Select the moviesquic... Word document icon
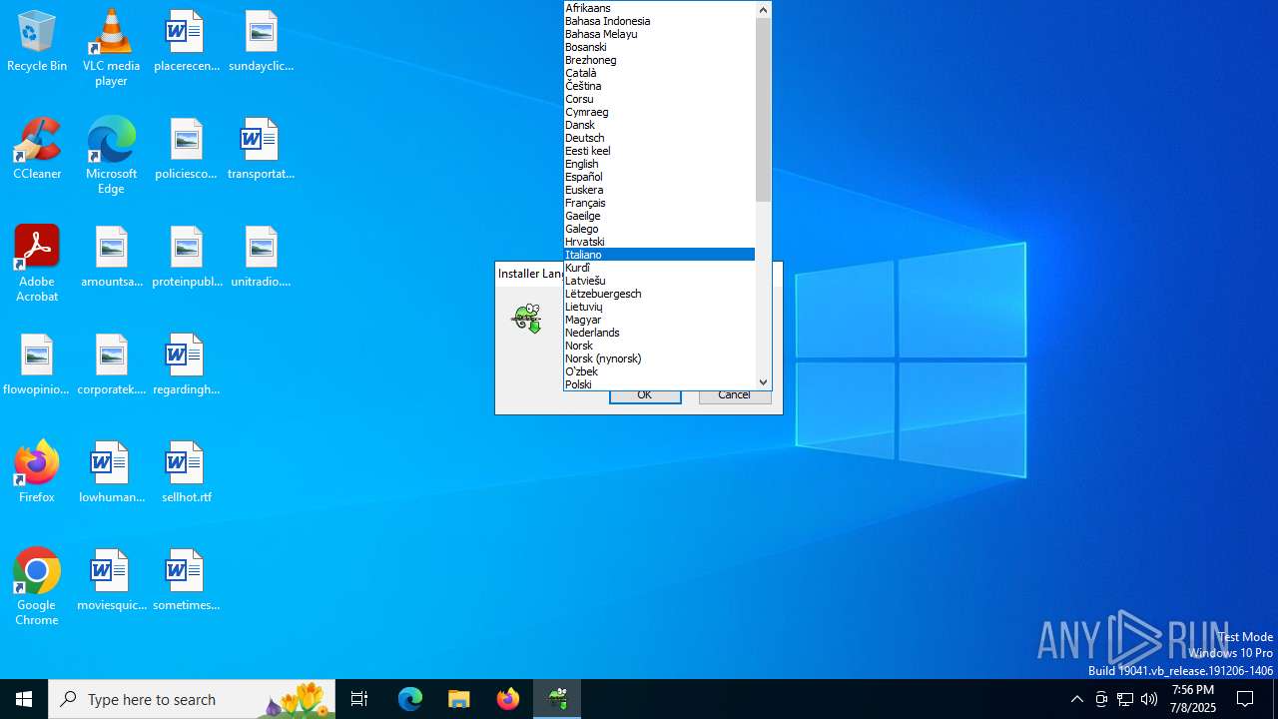This screenshot has width=1278, height=719. (111, 581)
